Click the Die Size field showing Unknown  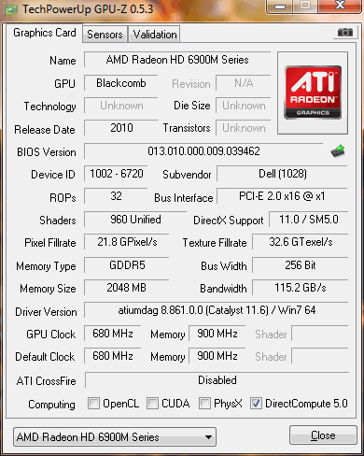(x=244, y=106)
